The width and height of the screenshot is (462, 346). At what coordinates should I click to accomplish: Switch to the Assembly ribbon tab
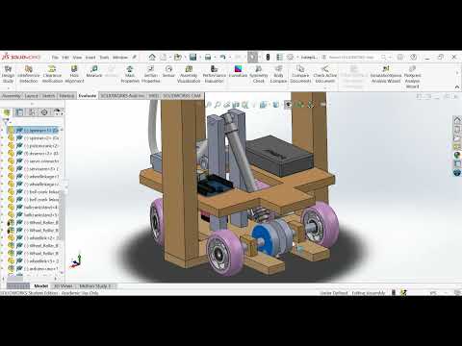[x=12, y=96]
